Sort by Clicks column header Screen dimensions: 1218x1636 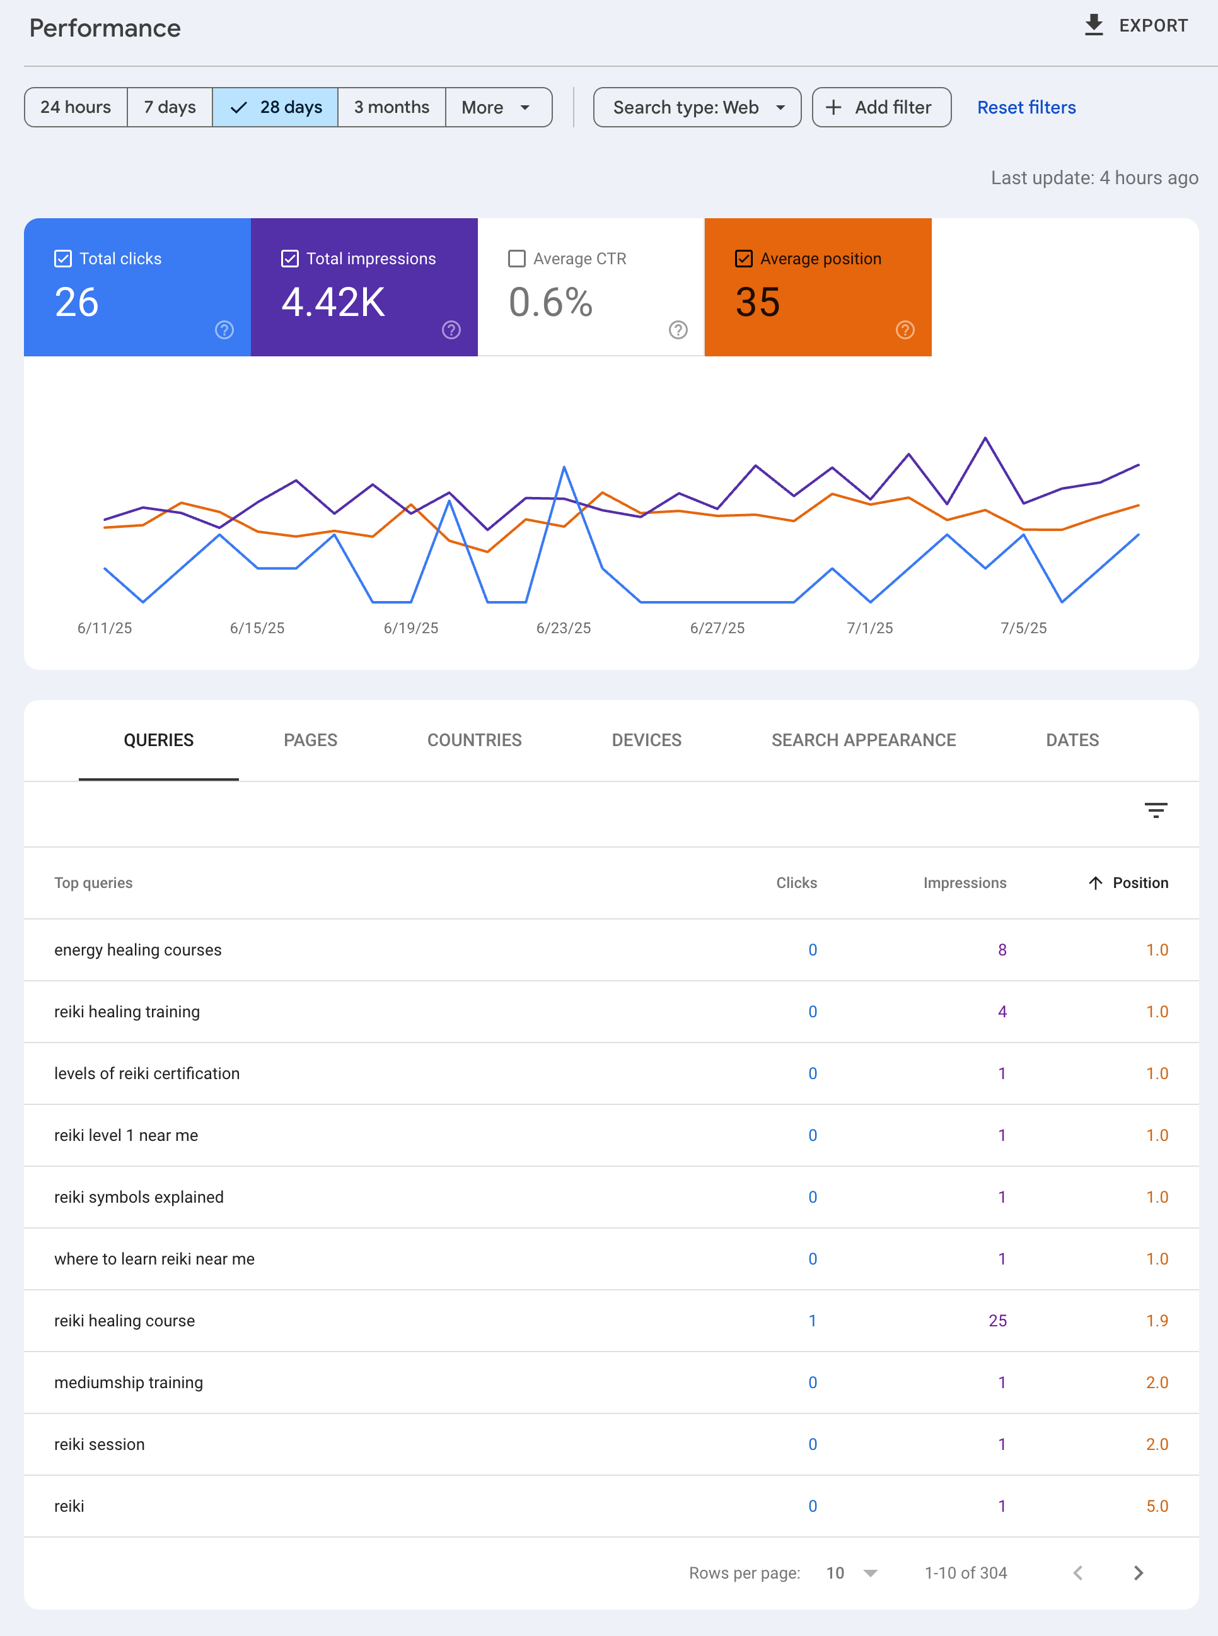tap(796, 883)
